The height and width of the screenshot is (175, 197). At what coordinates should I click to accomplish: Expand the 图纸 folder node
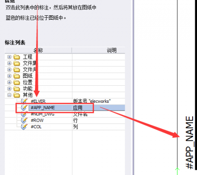[x=9, y=76]
